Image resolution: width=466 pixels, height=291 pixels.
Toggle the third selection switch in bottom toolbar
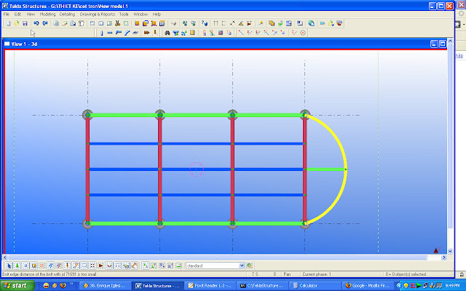(x=24, y=266)
